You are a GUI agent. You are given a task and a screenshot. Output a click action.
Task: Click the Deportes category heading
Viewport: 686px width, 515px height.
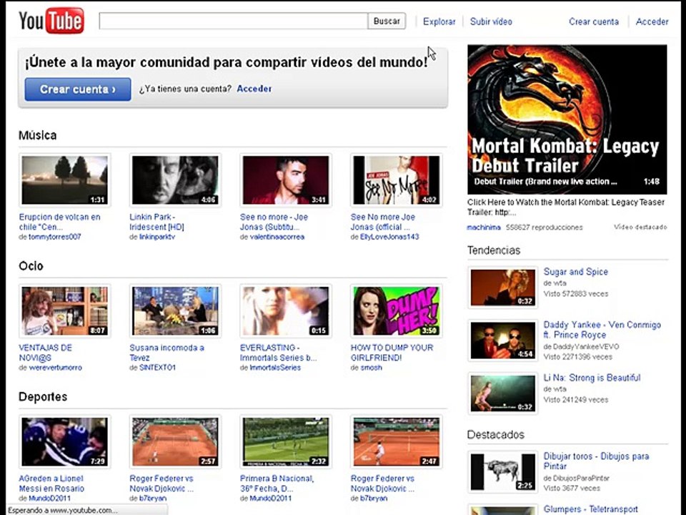[x=43, y=397]
